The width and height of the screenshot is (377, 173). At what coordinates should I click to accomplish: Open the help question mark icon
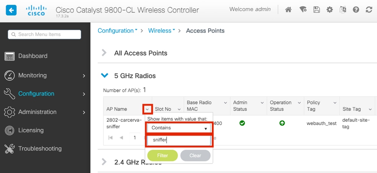[x=356, y=10]
